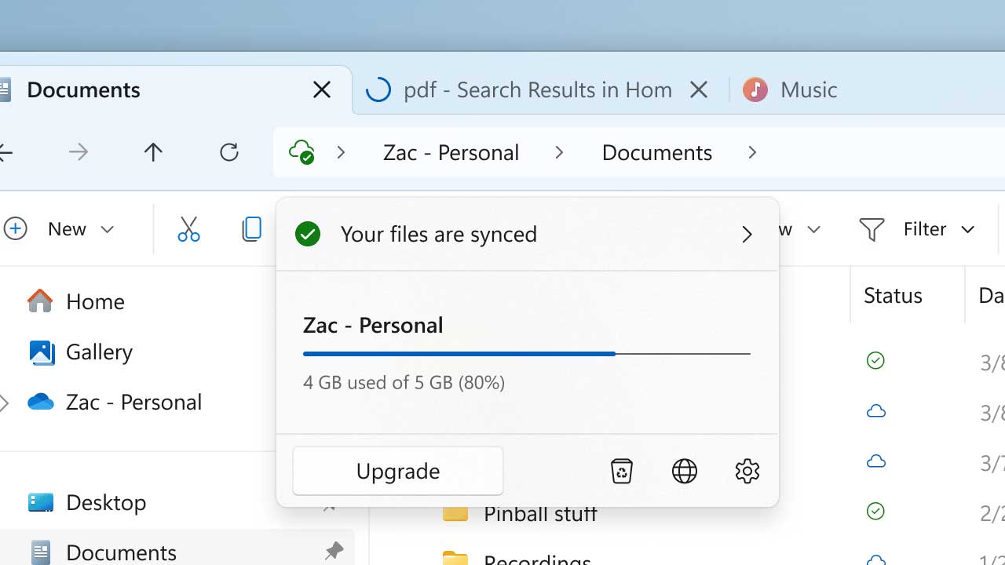
Task: Open the OneDrive recycle bin icon
Action: pos(621,471)
